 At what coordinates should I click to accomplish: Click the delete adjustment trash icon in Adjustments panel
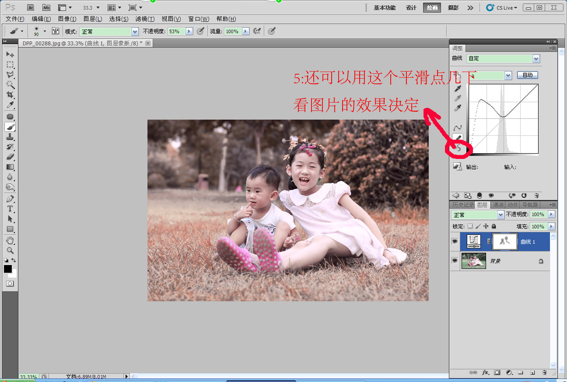click(x=536, y=195)
